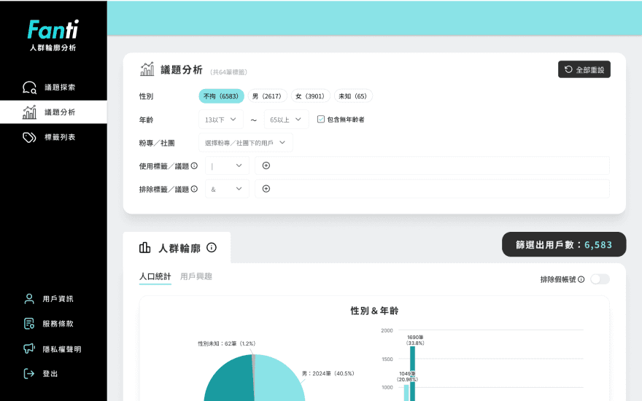The width and height of the screenshot is (642, 401).
Task: Click the bar chart icon beside 人群輪廓
Action: coord(145,248)
